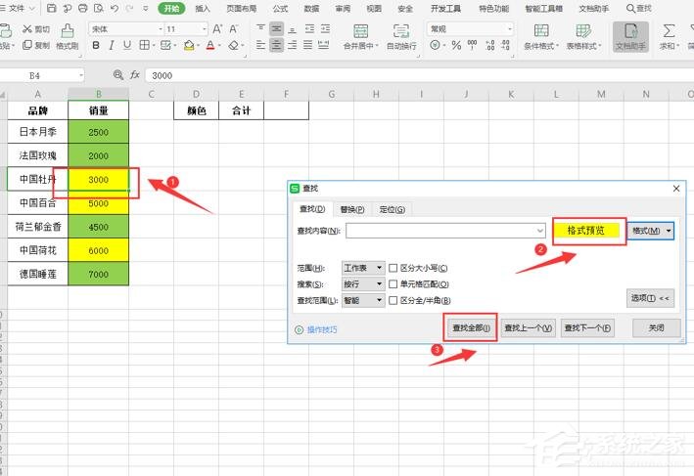
Task: Tick the 区分全/半角 checkbox
Action: (393, 300)
